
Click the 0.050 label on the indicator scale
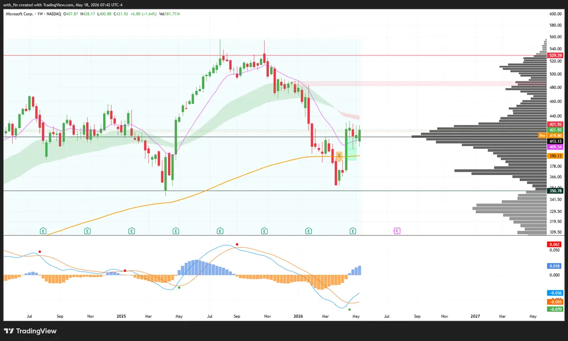point(554,250)
